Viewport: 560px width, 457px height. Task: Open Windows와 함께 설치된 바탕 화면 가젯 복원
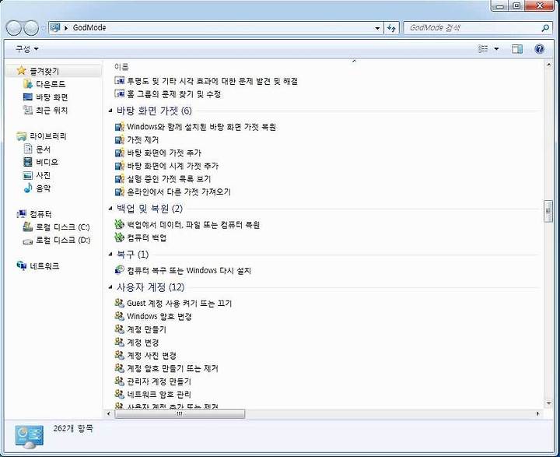[x=201, y=127]
